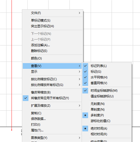Select the 无刻度(N) scale option
This screenshot has width=140, height=142.
107,104
